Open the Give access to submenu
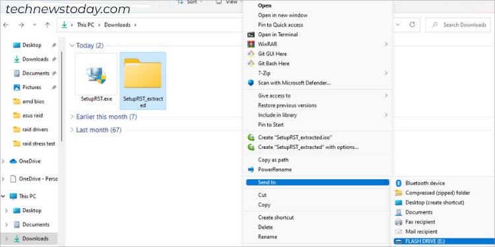Screen dimensions: 495x247 point(318,96)
